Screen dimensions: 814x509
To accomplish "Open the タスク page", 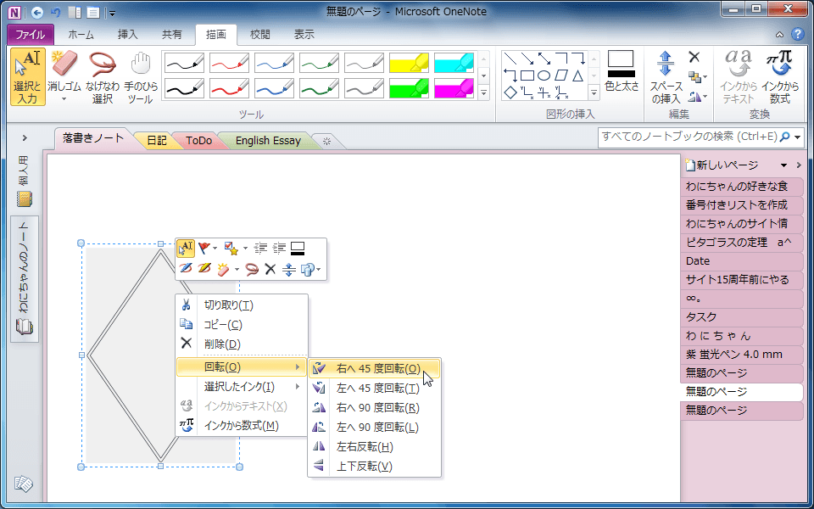I will pos(741,316).
